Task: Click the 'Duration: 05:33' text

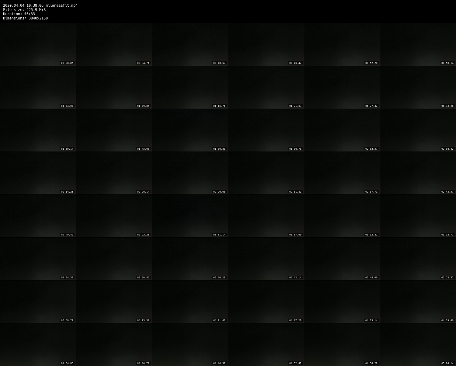Action: coord(19,14)
